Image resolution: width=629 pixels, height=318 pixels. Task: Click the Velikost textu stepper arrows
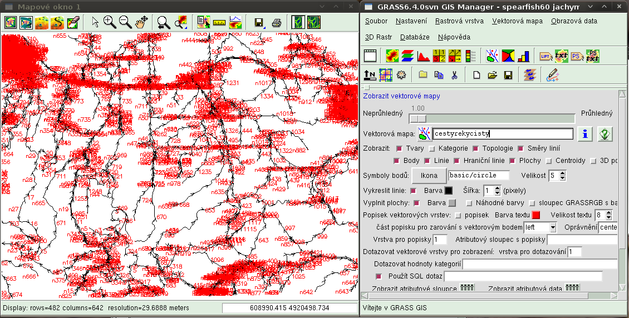(608, 215)
